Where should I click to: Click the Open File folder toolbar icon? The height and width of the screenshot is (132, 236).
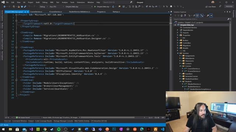pos(19,7)
